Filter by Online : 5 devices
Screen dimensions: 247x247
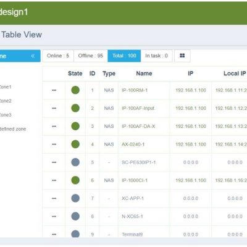(x=58, y=56)
